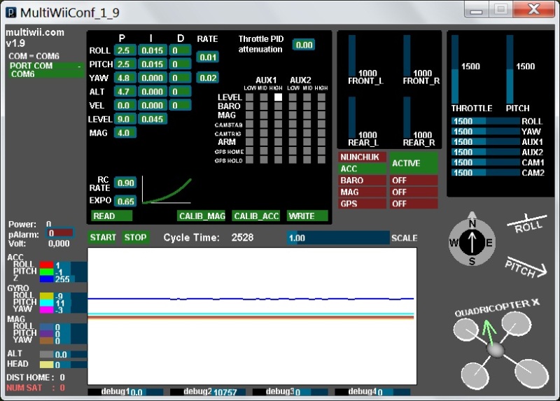Screen dimensions: 560x401
Task: Open the PORT COM dropdown list
Action: tap(46, 66)
